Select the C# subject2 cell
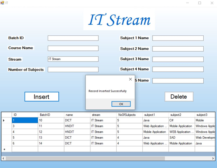The height and width of the screenshot is (168, 217). coord(182,120)
